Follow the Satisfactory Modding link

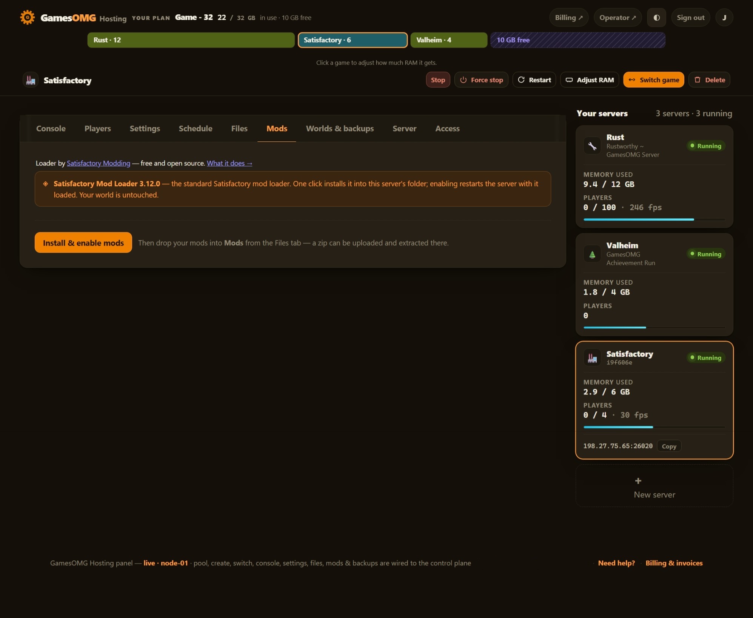pos(99,163)
